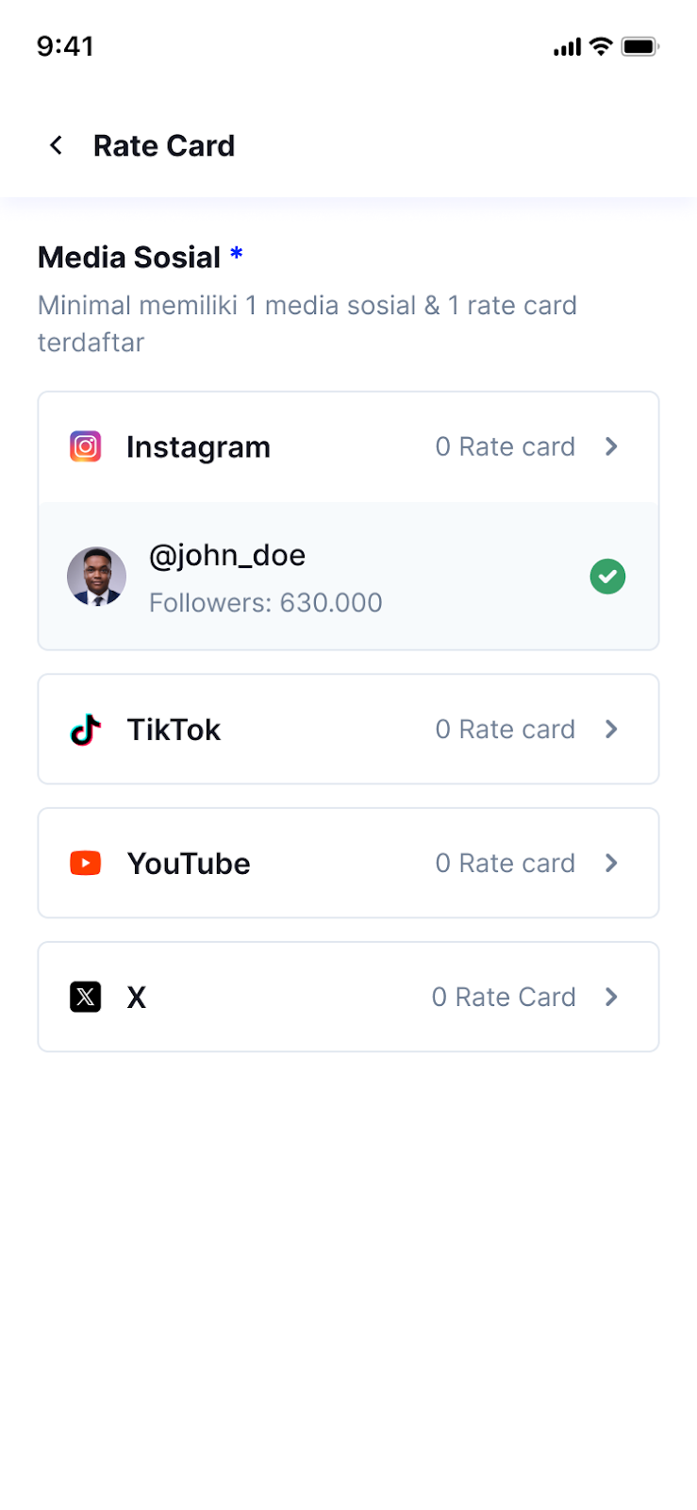This screenshot has width=697, height=1510.
Task: Click the TikTok logo icon
Action: coord(86,730)
